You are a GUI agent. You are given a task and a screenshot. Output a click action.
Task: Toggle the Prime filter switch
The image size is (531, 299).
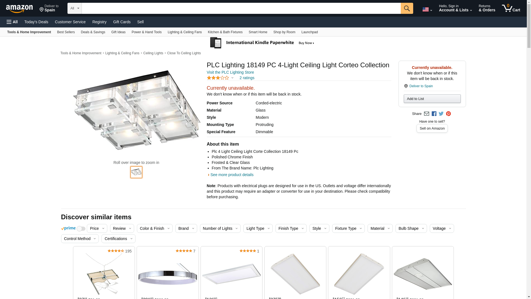tap(81, 229)
